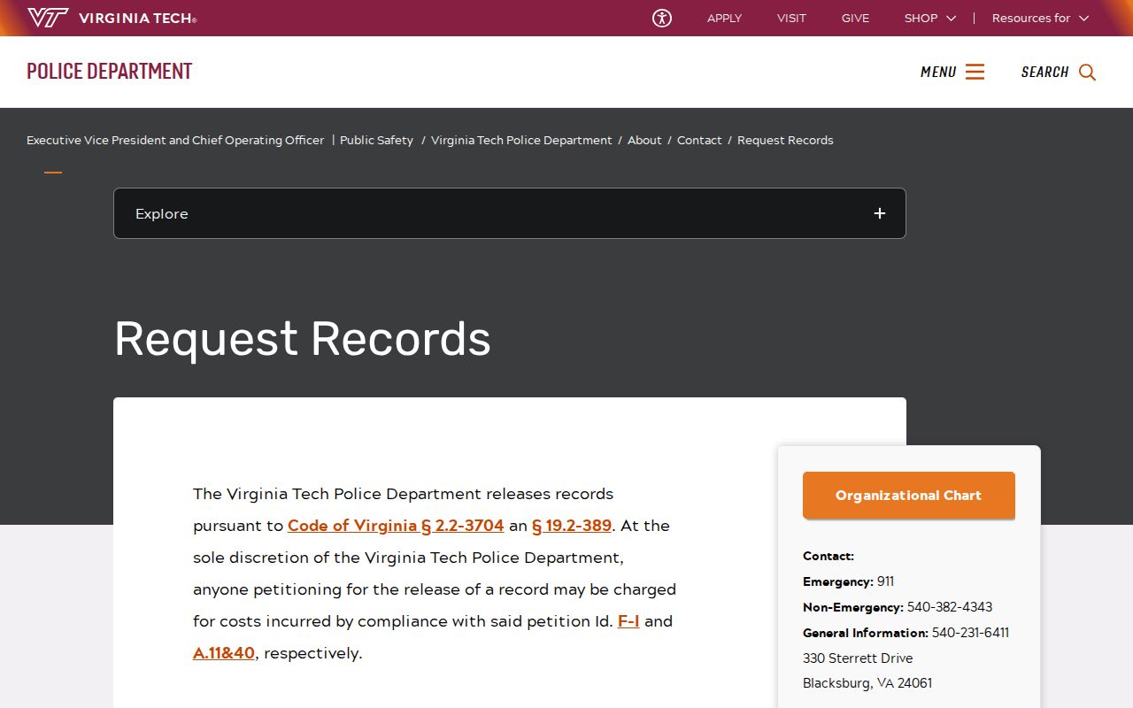Click the Virginia Tech logo

click(x=112, y=18)
